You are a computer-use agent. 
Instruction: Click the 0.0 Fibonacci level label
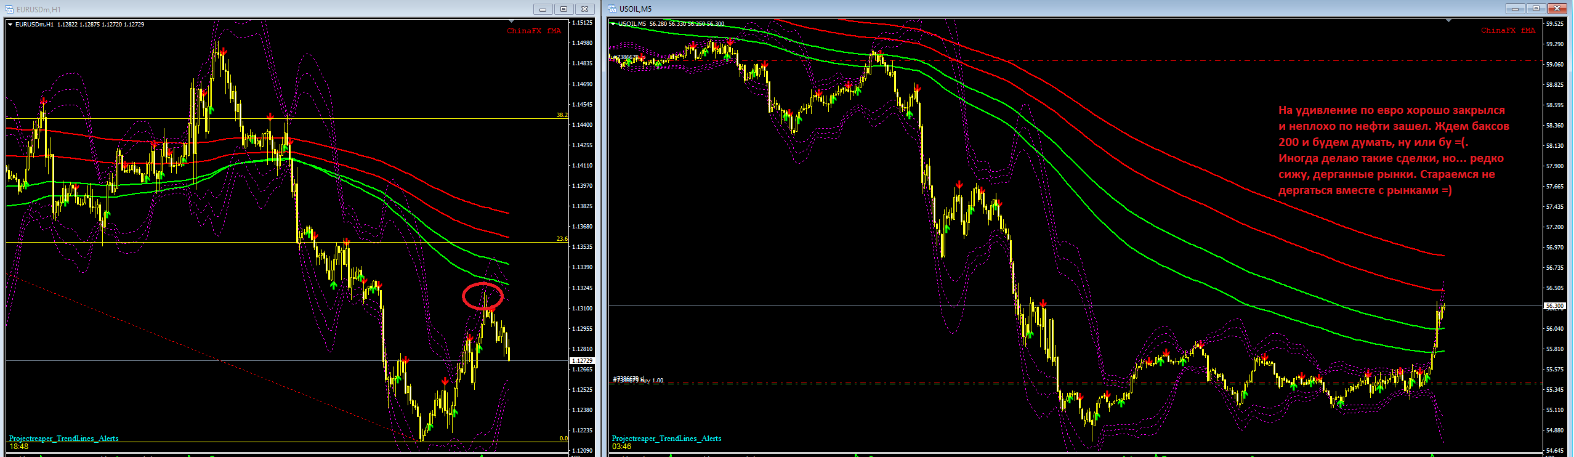coord(563,439)
